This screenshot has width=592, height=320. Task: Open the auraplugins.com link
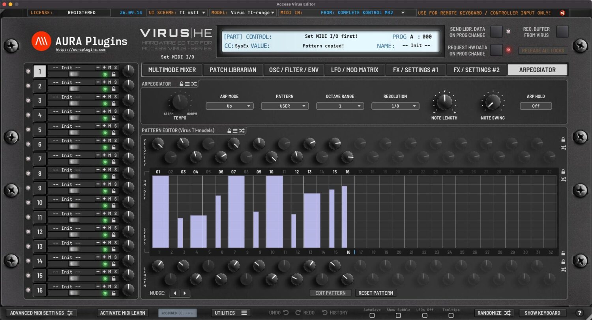tap(81, 50)
